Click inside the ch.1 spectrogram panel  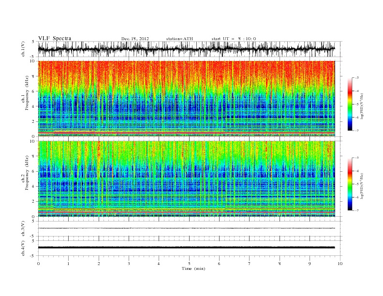coord(186,99)
